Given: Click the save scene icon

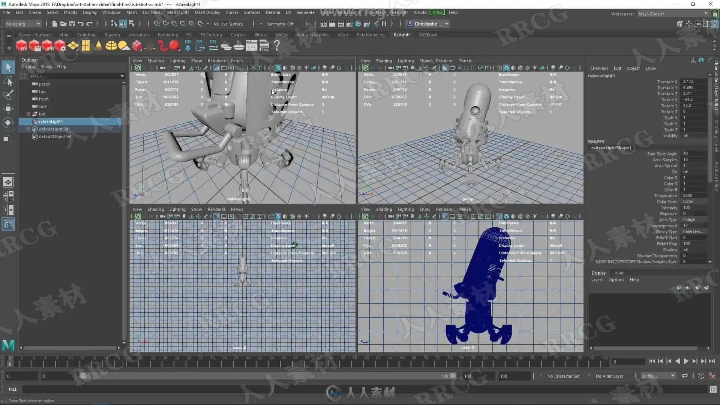Looking at the screenshot, I should 72,24.
